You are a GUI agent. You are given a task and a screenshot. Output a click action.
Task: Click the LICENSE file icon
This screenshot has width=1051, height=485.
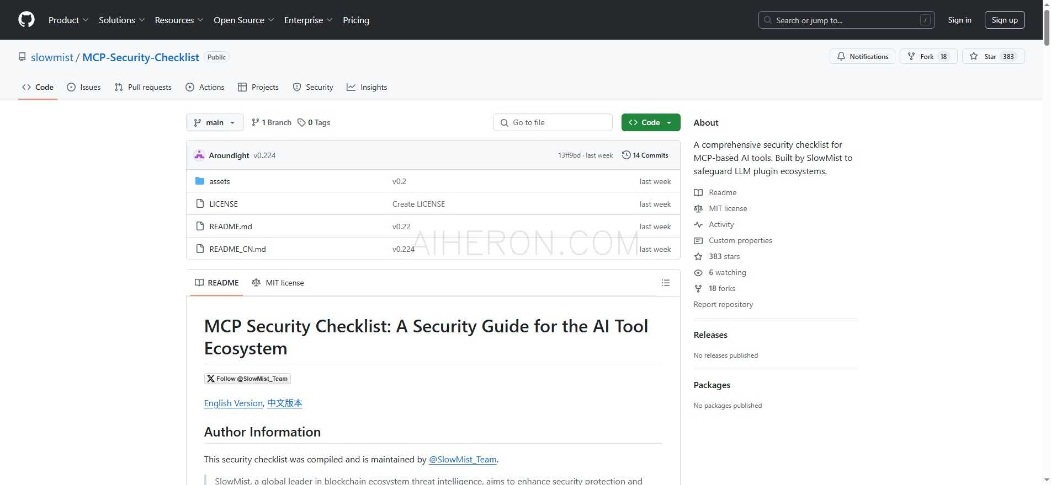click(x=200, y=204)
